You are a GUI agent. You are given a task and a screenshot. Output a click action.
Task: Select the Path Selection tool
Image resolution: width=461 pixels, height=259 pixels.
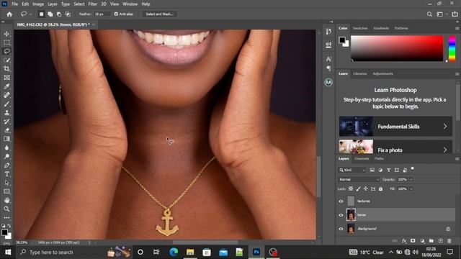6,183
